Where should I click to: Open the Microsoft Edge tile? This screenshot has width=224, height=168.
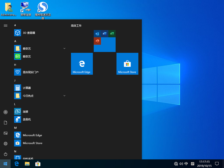[82, 64]
